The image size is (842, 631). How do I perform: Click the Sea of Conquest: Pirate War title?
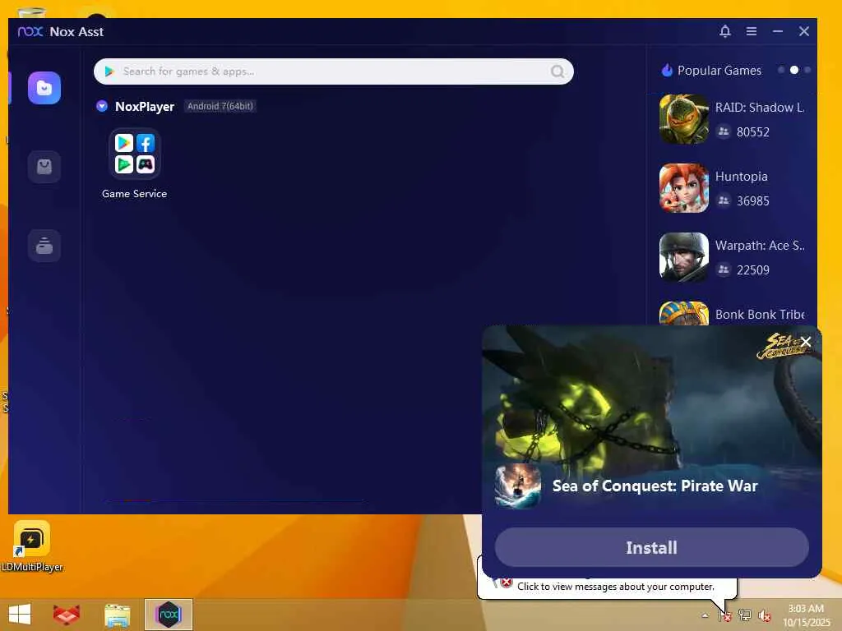655,486
